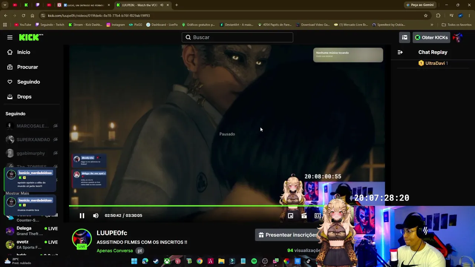The width and height of the screenshot is (475, 267).
Task: Open Speedtest by Ookla bookmark
Action: pos(389,25)
